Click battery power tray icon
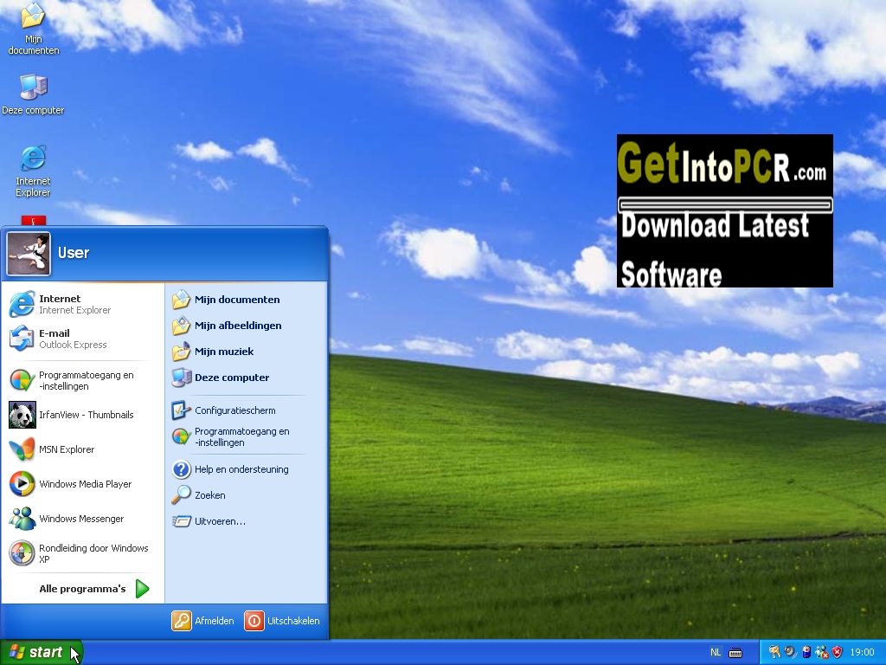The width and height of the screenshot is (886, 665). click(806, 652)
